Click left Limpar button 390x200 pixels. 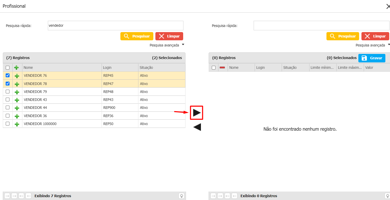coord(169,36)
